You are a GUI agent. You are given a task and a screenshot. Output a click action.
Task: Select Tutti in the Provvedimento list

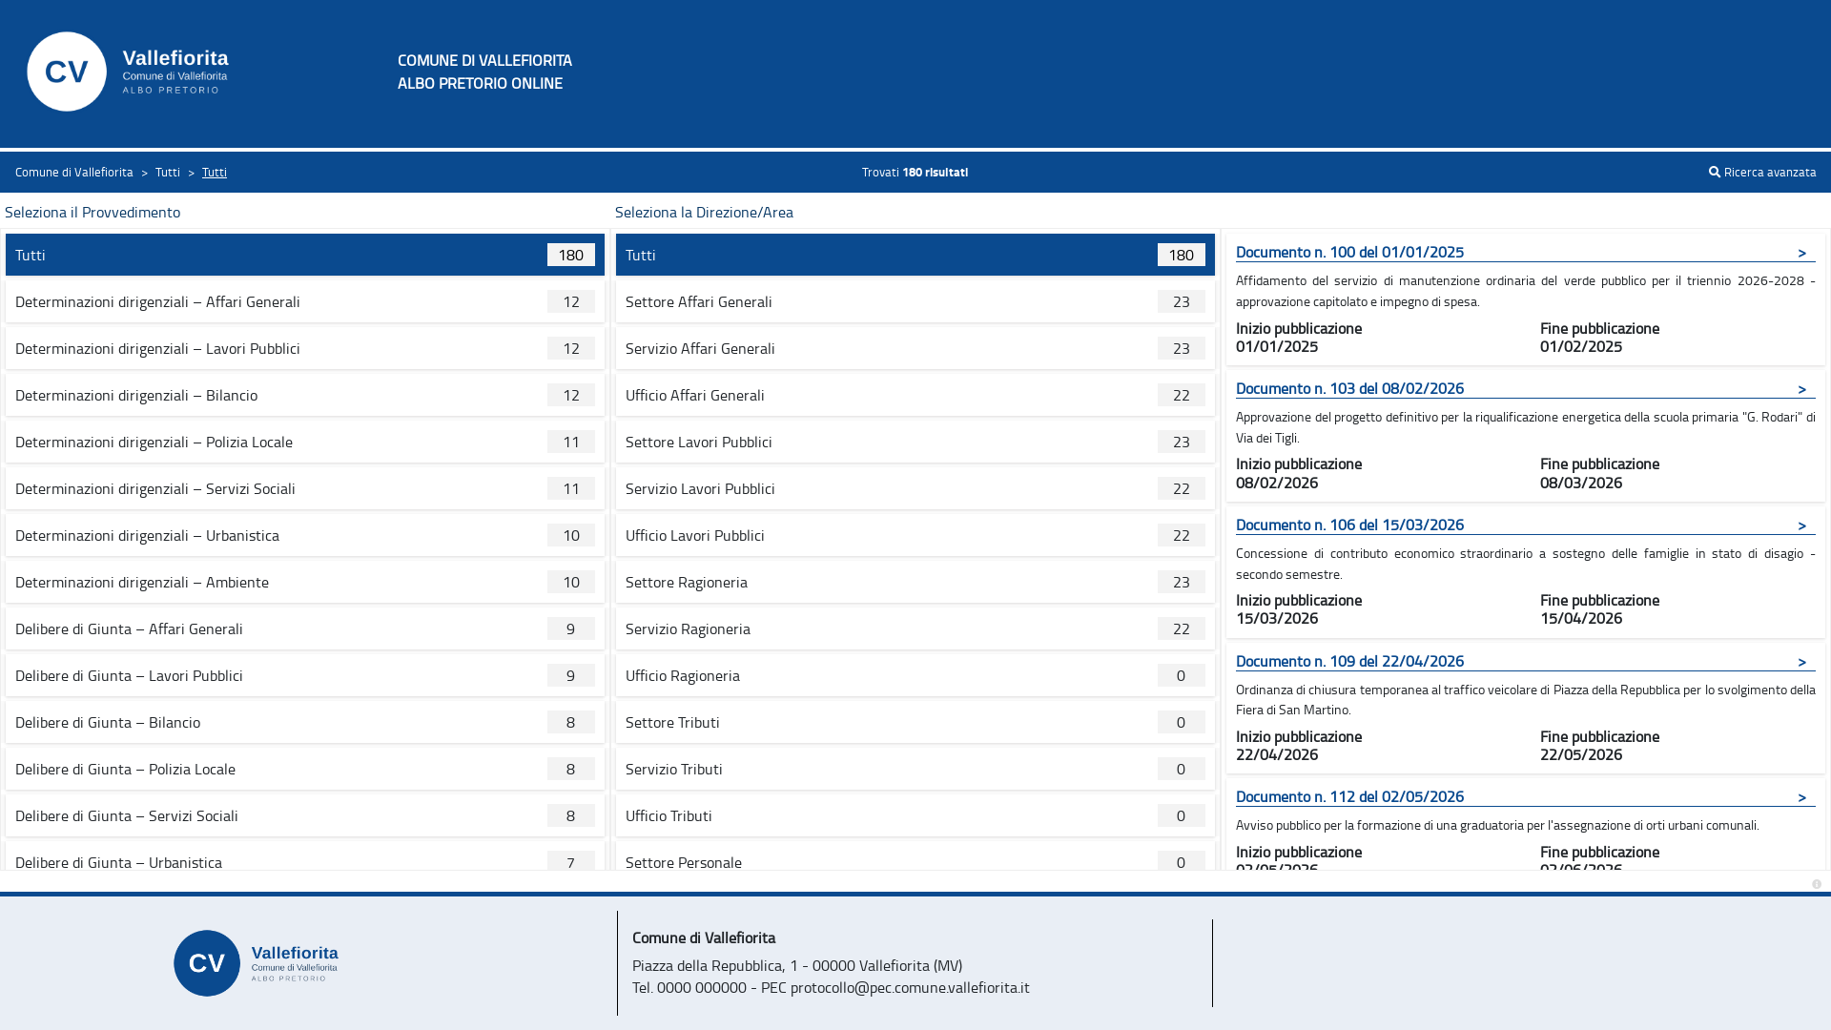[x=305, y=255]
